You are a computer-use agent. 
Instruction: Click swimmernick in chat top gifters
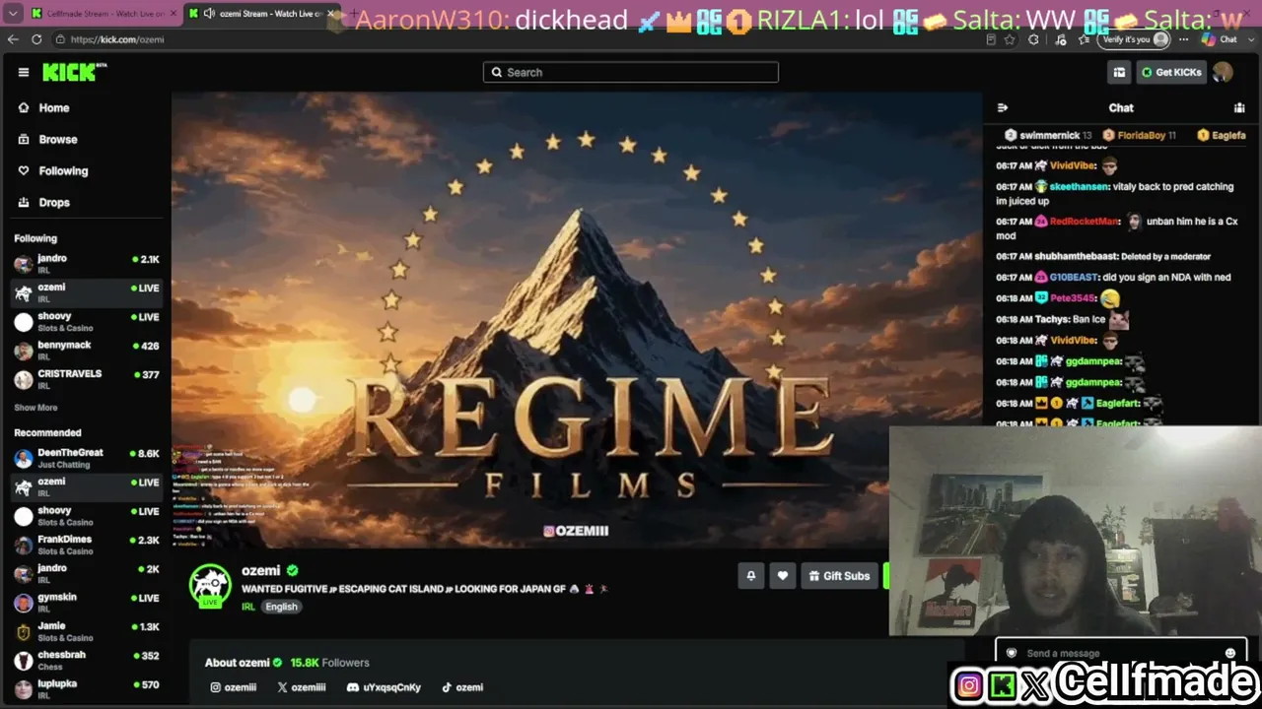tap(1048, 135)
